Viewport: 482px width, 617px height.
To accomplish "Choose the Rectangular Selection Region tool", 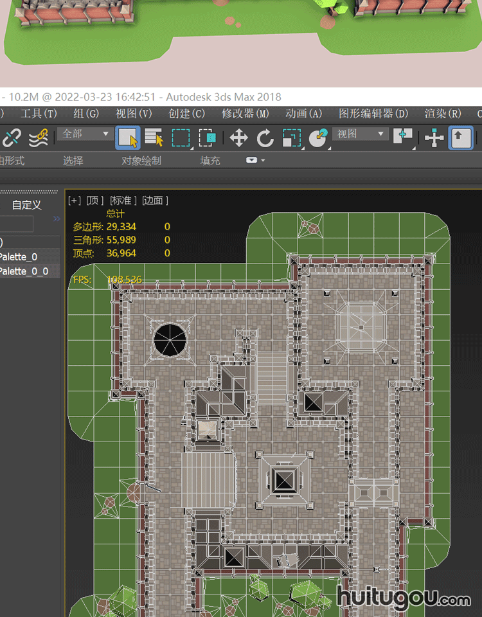I will pos(181,138).
